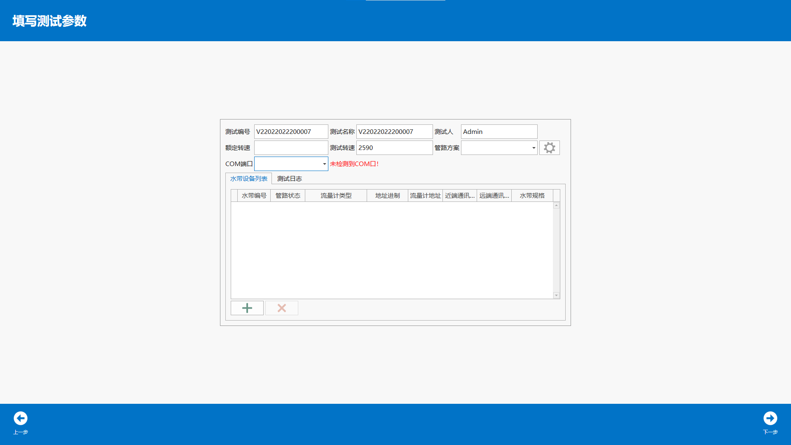Click the 流量计类型 column header
The width and height of the screenshot is (791, 445).
336,196
